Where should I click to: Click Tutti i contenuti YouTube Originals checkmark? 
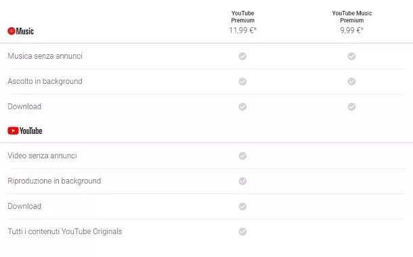pos(242,231)
